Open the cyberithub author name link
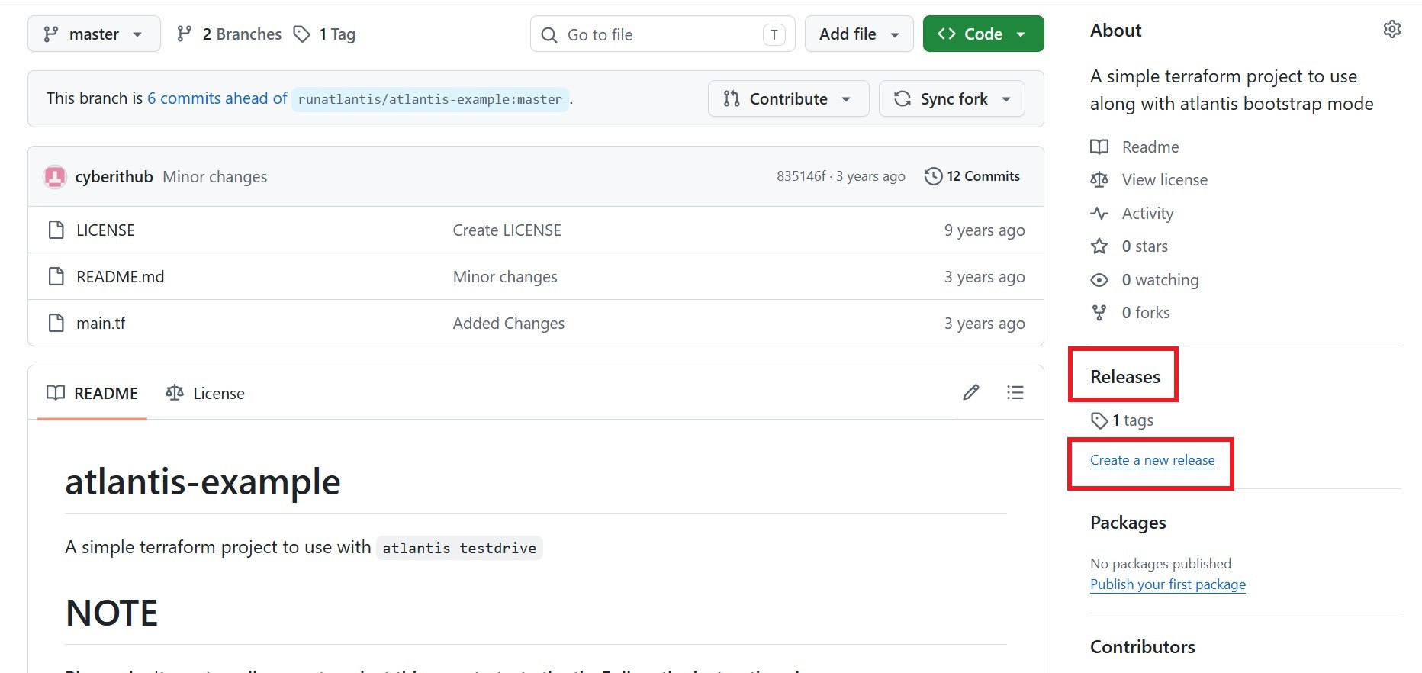The width and height of the screenshot is (1422, 673). pyautogui.click(x=114, y=177)
